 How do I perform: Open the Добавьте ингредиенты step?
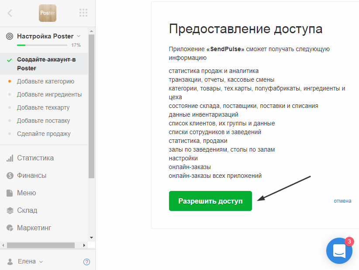pos(49,94)
